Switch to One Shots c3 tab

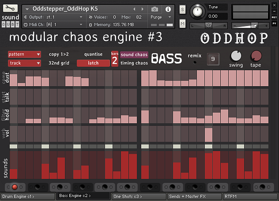pos(139,197)
